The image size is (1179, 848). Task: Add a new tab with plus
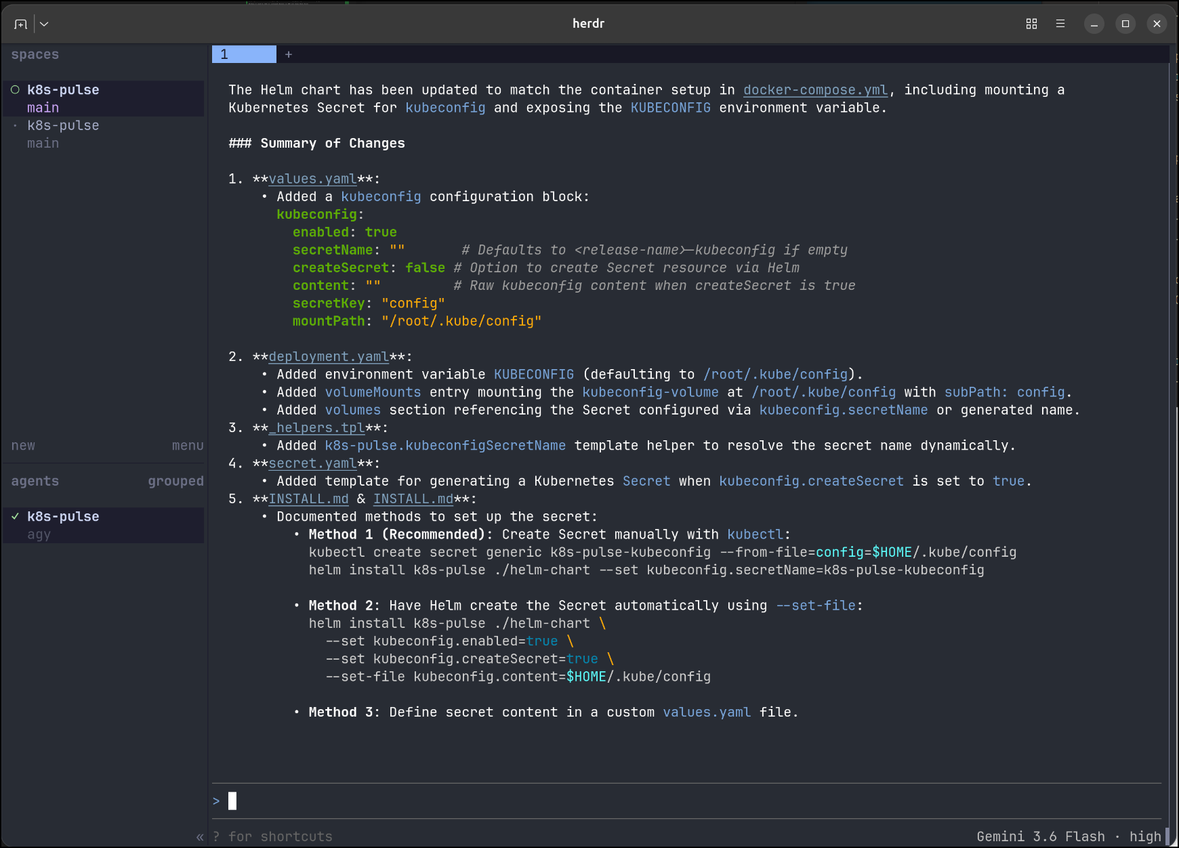pos(289,54)
